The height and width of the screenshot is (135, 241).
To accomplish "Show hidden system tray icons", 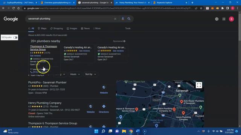I will 198,131.
